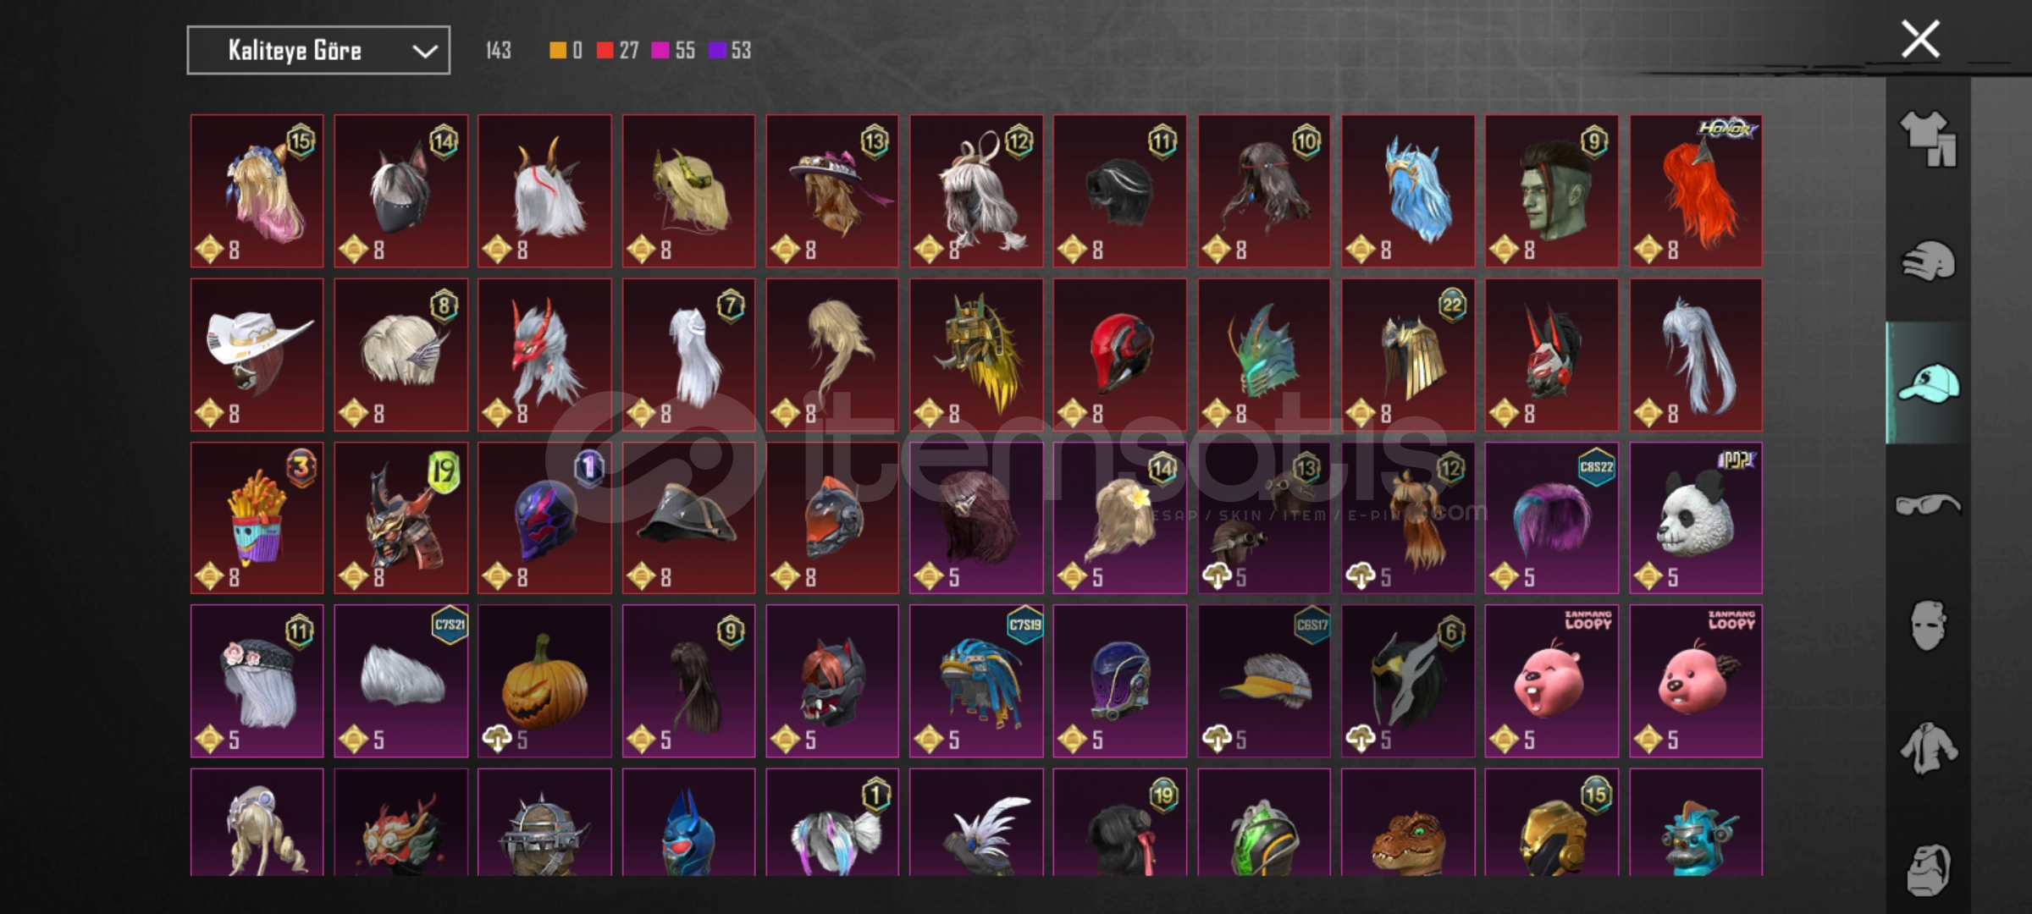The height and width of the screenshot is (914, 2032).
Task: Select the white cowboy hat item
Action: click(x=257, y=355)
